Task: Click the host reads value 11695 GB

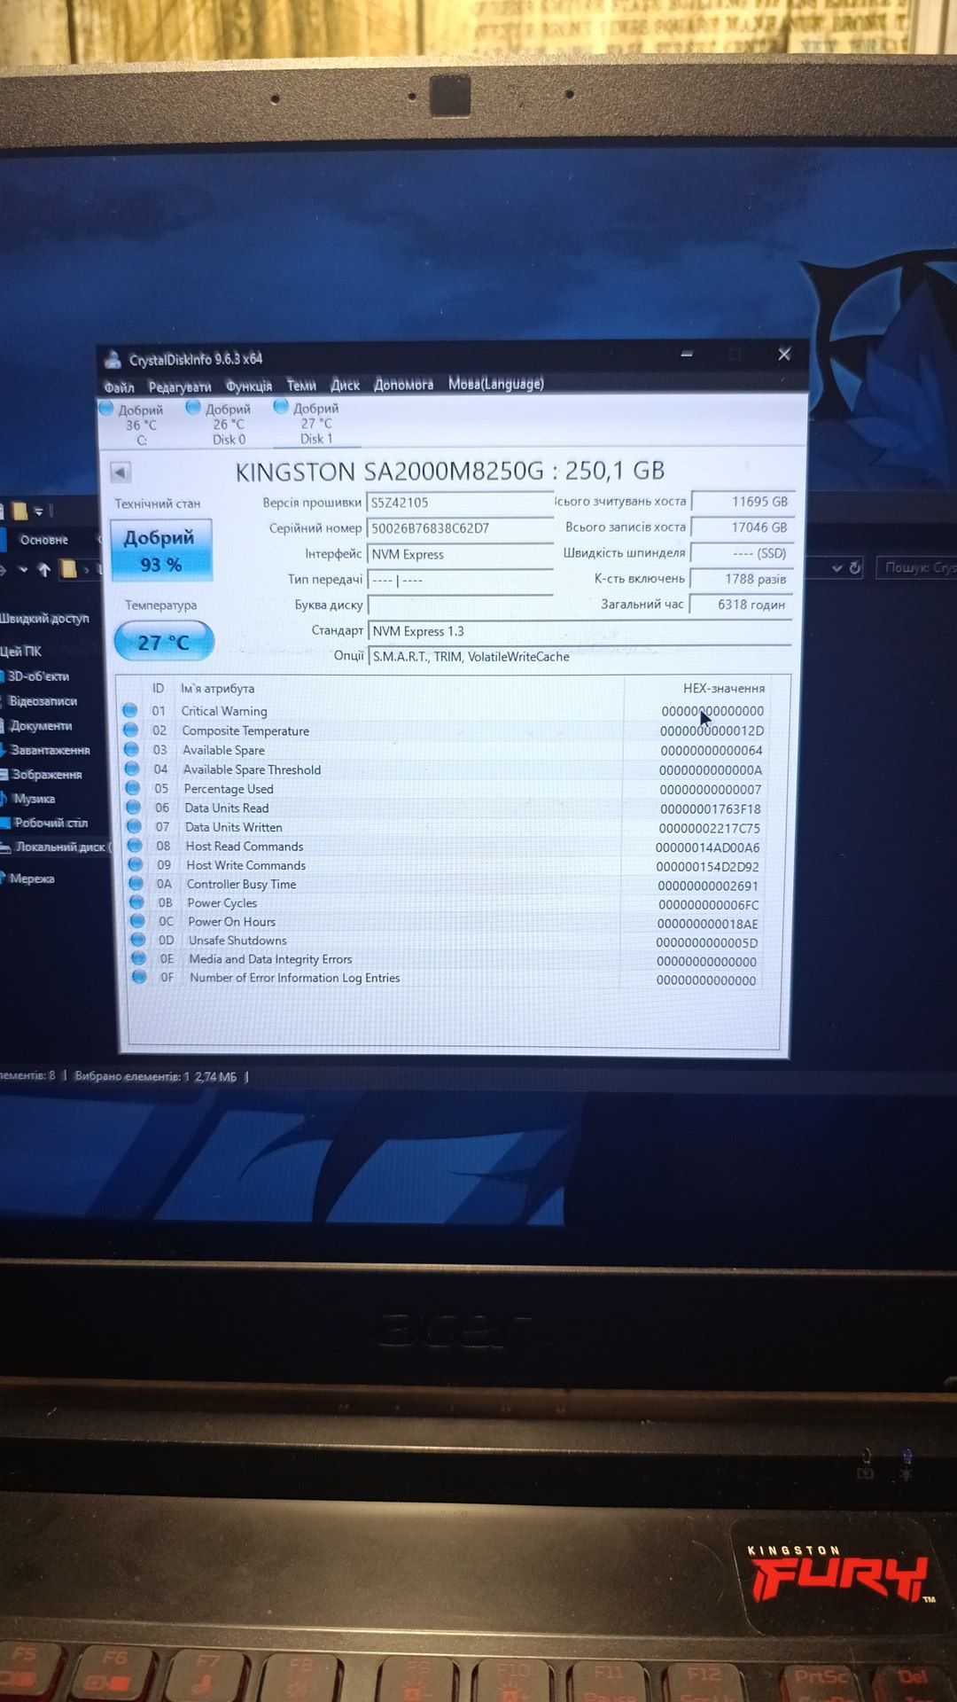Action: pyautogui.click(x=743, y=502)
